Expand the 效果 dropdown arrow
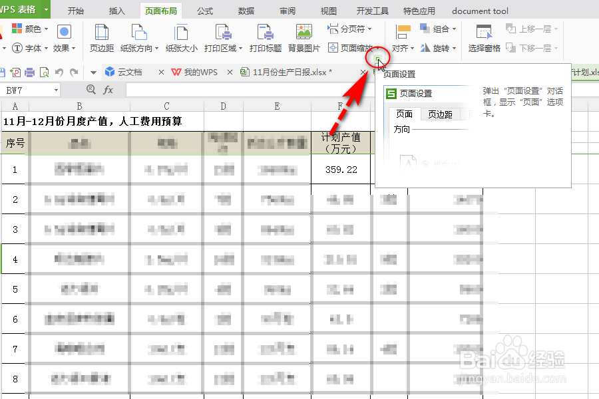The image size is (599, 399). 74,49
